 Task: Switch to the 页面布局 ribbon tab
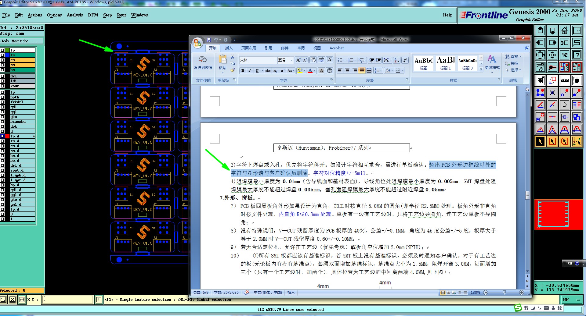[x=248, y=48]
